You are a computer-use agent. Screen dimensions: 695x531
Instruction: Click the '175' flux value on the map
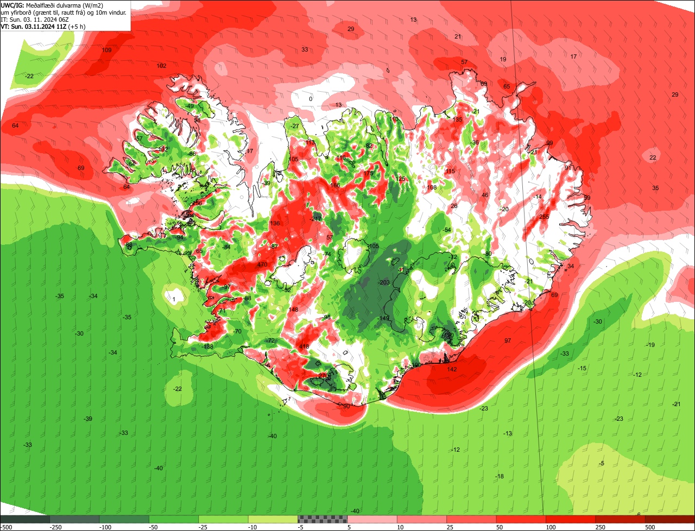pos(368,173)
